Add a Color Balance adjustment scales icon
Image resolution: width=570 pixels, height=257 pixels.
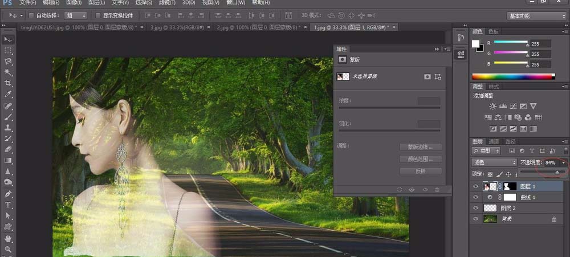pyautogui.click(x=498, y=117)
